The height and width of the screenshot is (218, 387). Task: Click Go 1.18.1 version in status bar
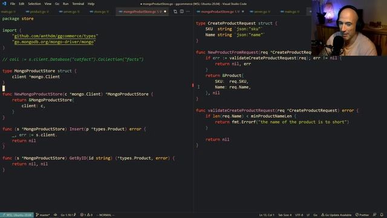tap(68, 215)
